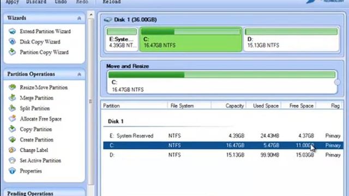The height and width of the screenshot is (196, 349).
Task: Choose Copy Partition text link
Action: pos(36,129)
